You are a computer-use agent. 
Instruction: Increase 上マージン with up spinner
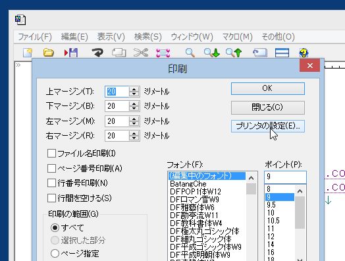point(134,89)
